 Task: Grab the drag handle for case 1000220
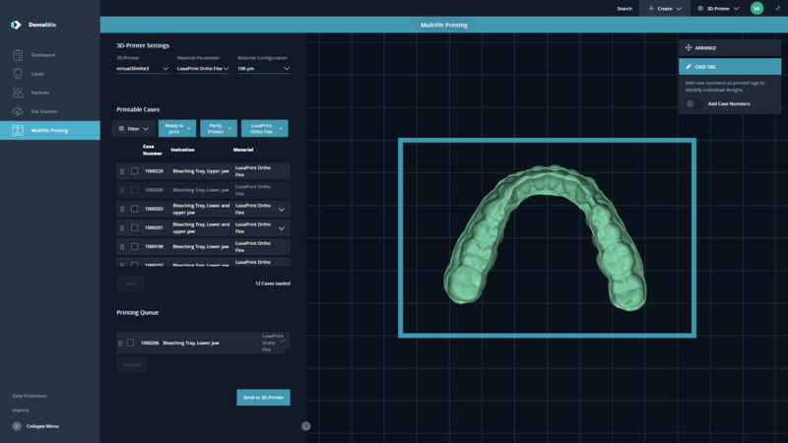(122, 171)
